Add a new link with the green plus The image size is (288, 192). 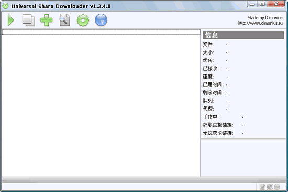(x=47, y=20)
